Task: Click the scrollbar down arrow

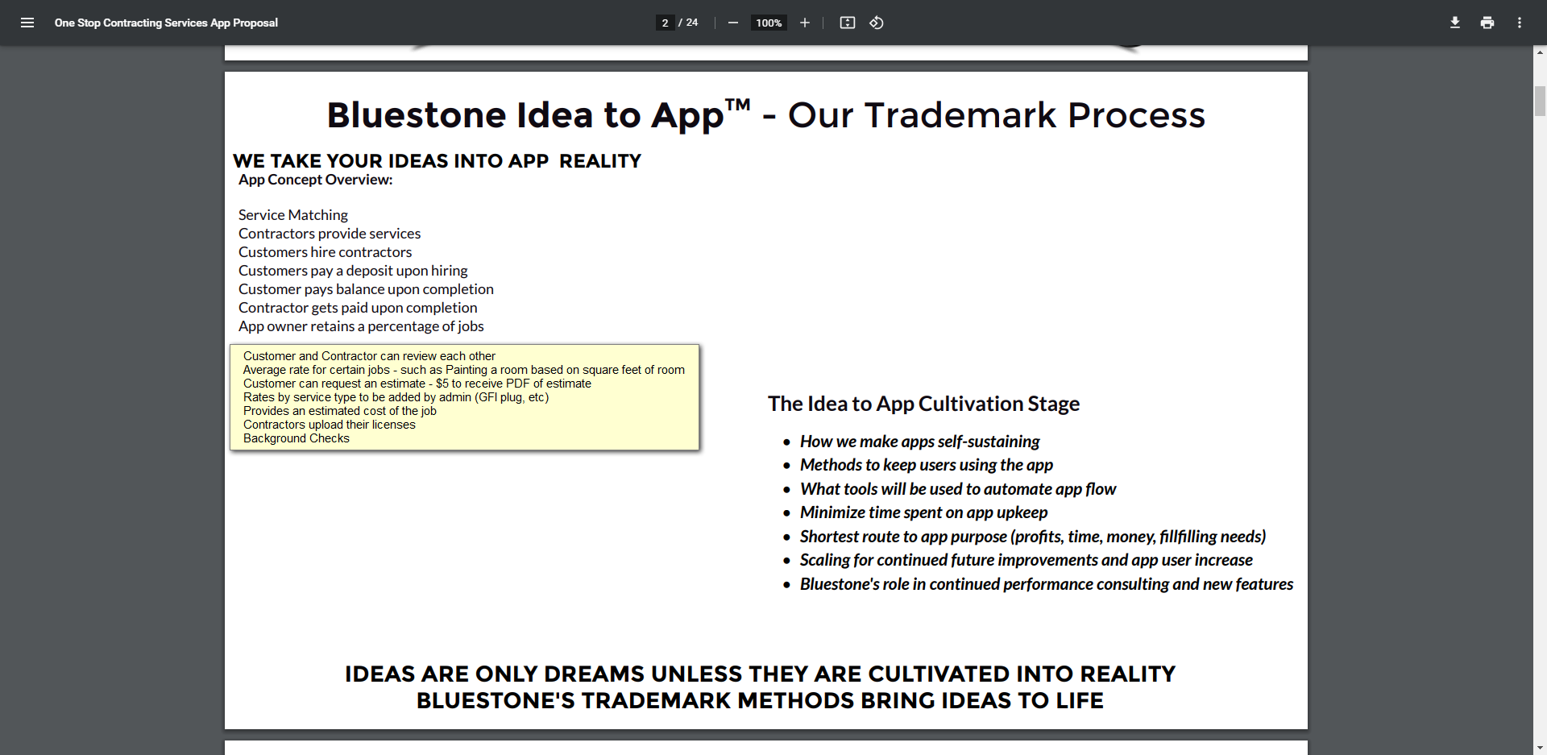Action: (x=1540, y=749)
